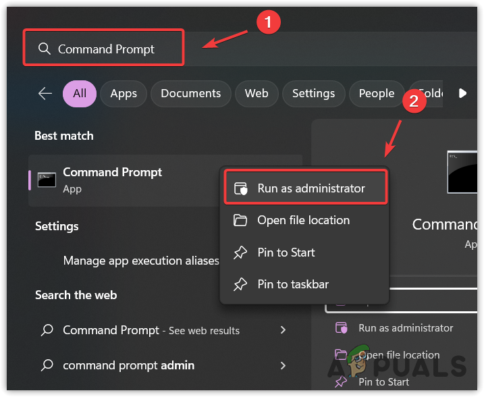The height and width of the screenshot is (397, 484).
Task: Click pin icon beside context menu Pin to Start
Action: pyautogui.click(x=240, y=253)
